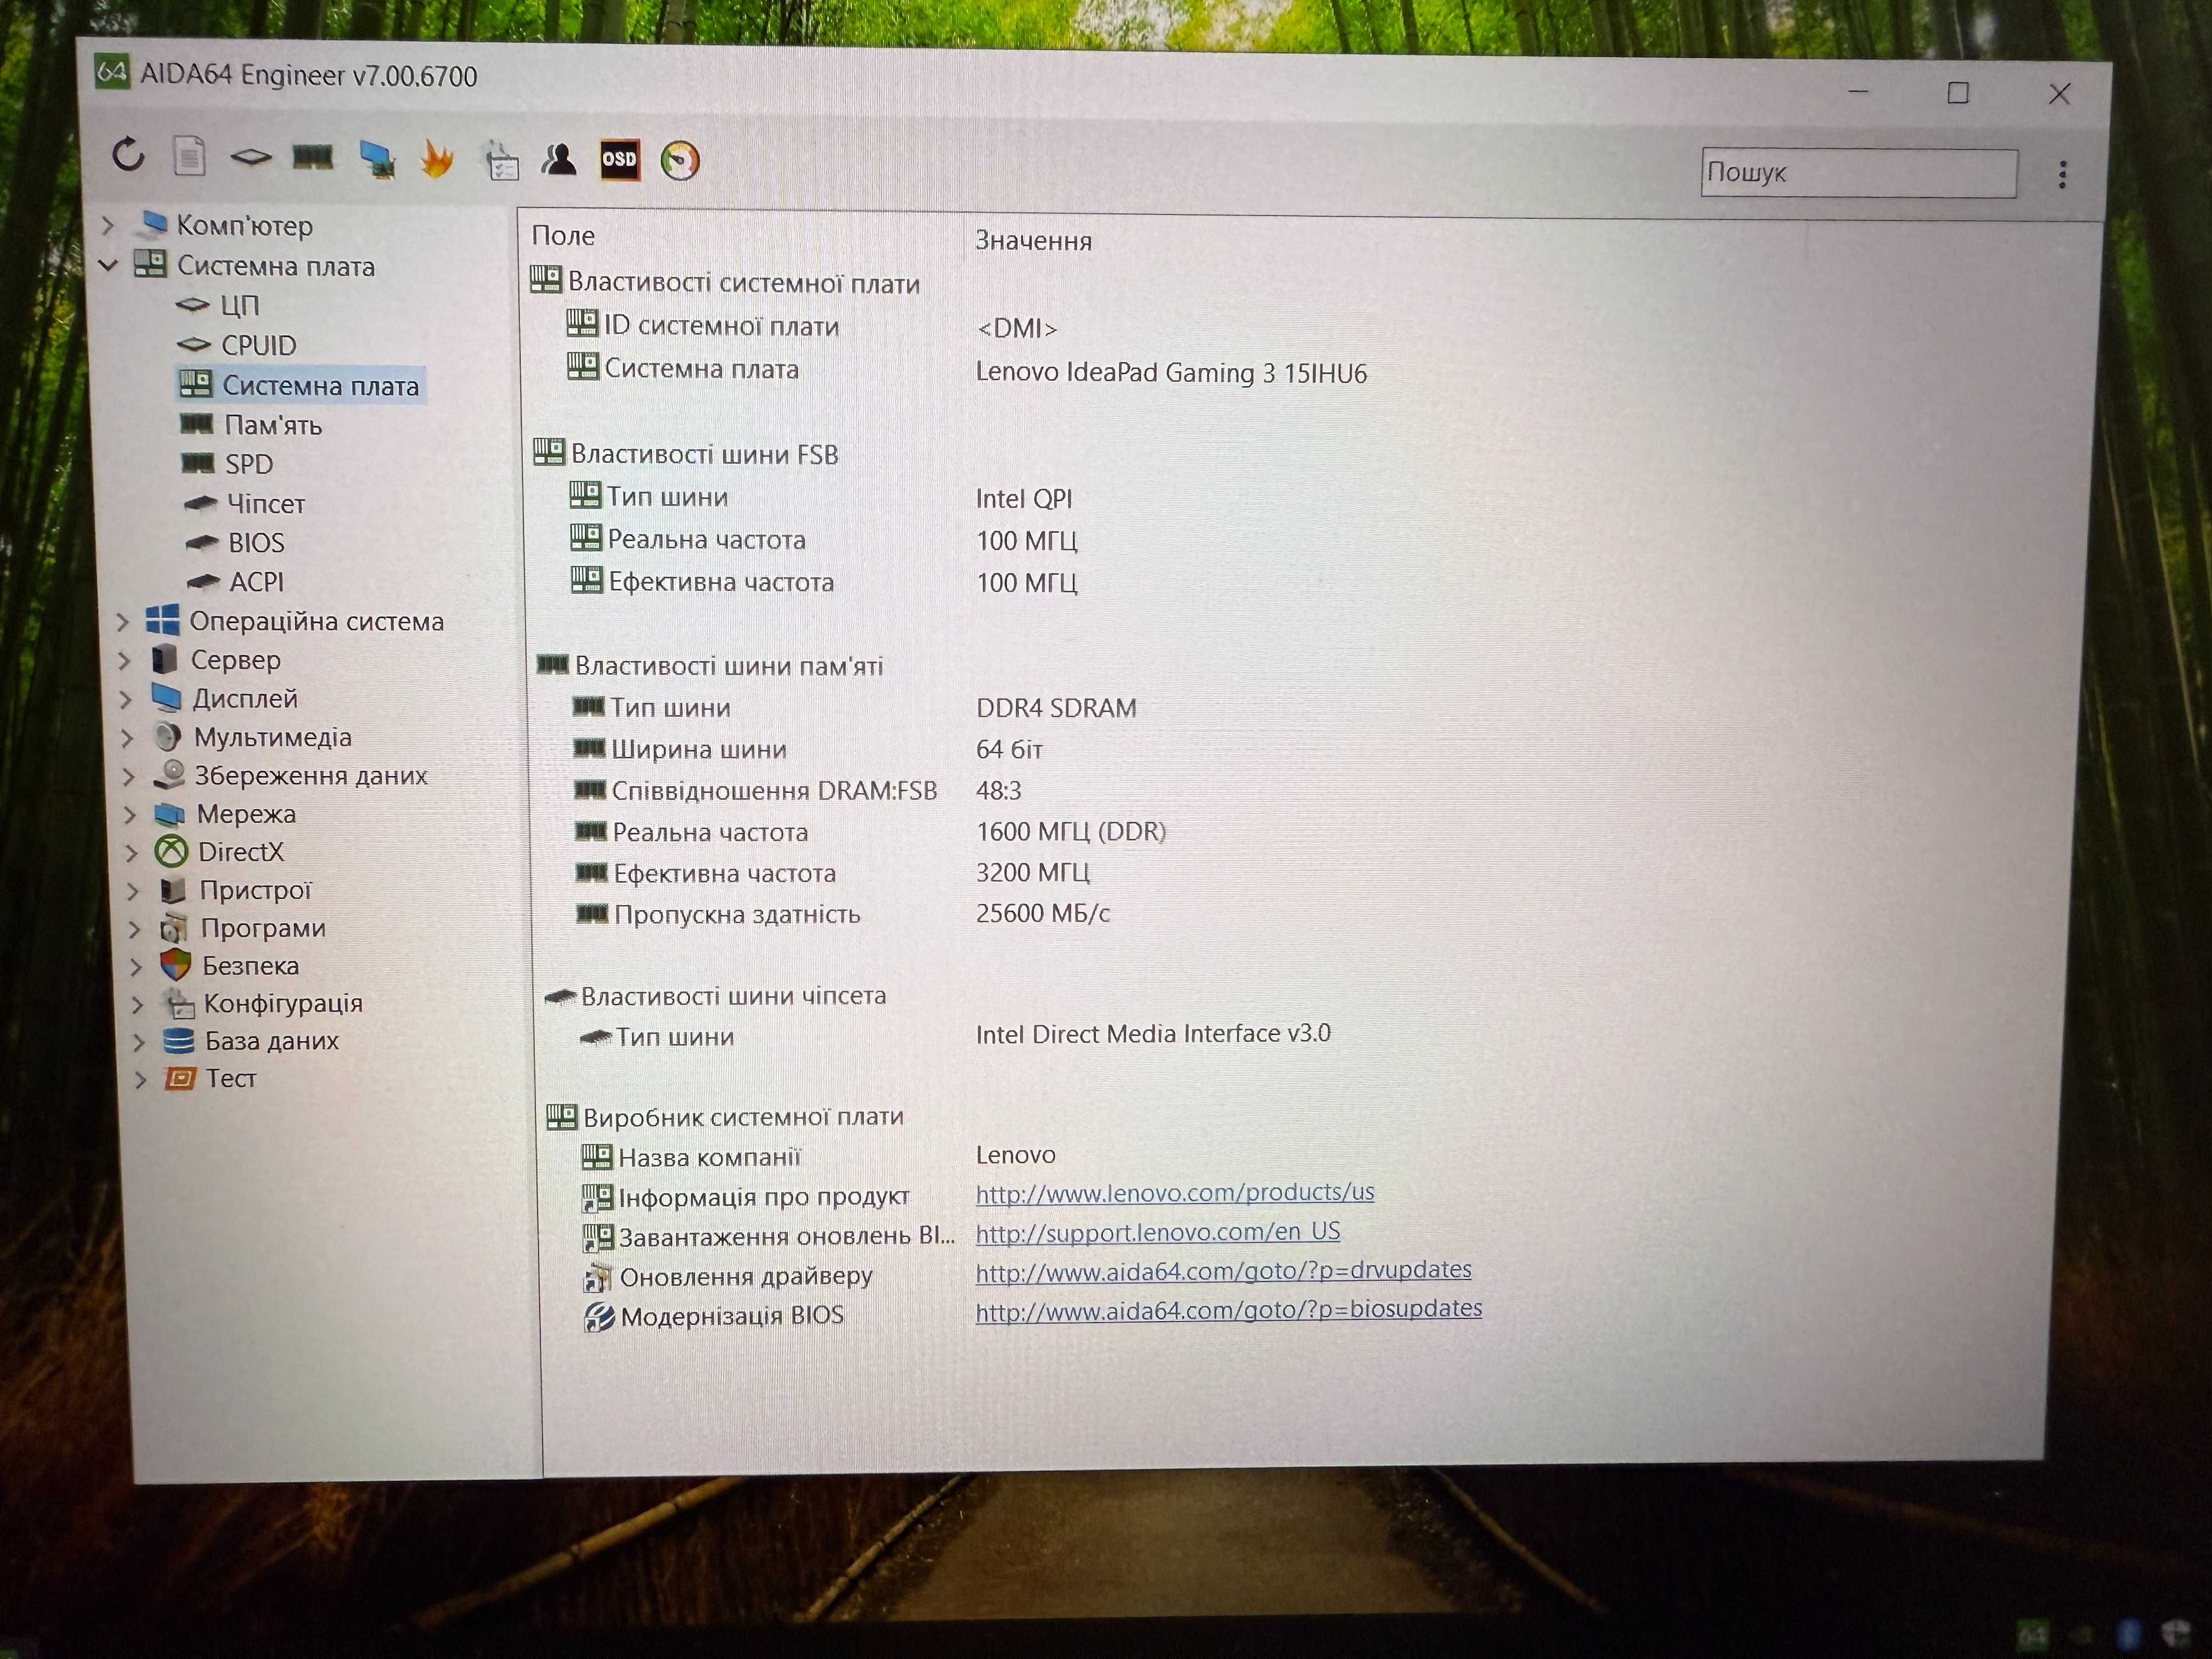
Task: Select the Intel QPI bus type value
Action: pos(1024,499)
